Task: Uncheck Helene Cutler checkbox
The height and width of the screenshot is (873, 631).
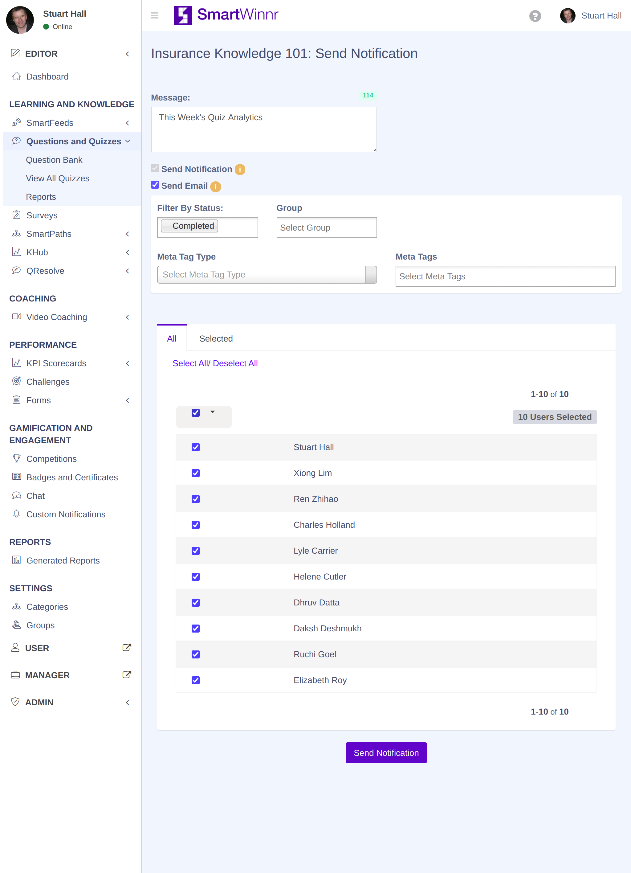Action: pyautogui.click(x=195, y=577)
